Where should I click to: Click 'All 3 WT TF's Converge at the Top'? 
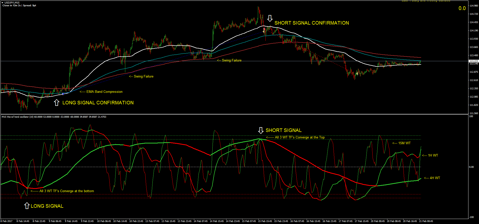[x=295, y=137]
